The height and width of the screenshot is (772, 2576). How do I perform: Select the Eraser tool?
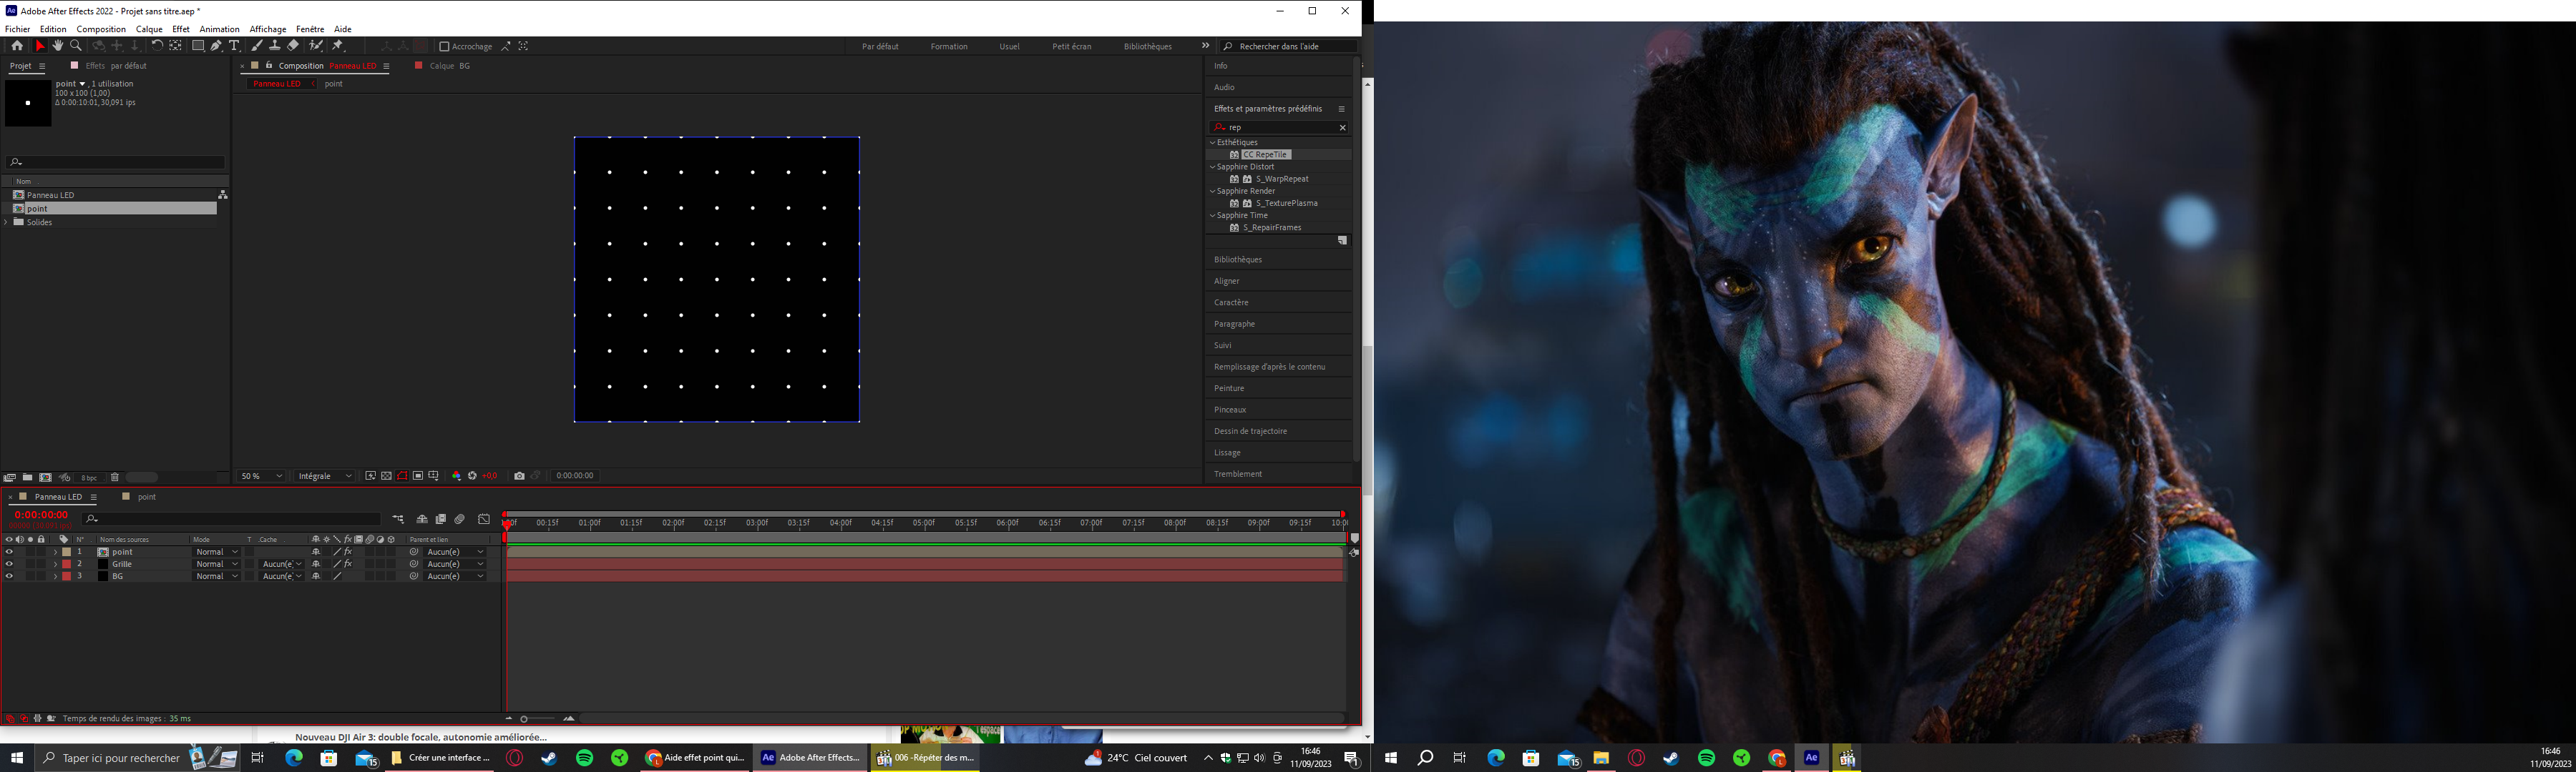click(293, 46)
